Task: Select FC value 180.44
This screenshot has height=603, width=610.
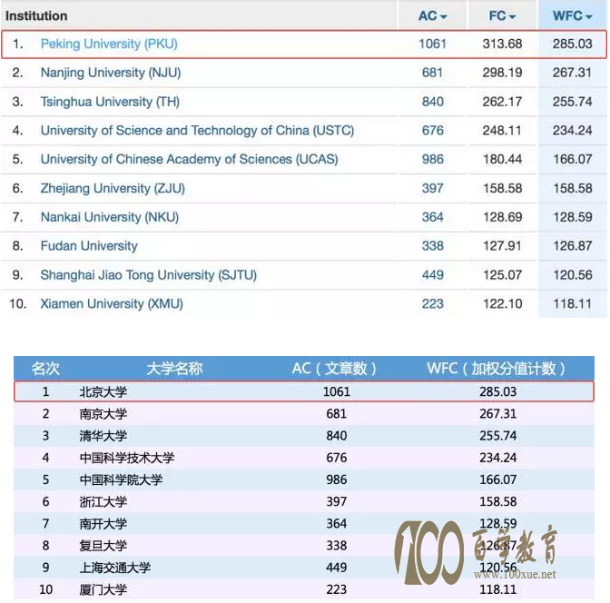Action: click(502, 159)
